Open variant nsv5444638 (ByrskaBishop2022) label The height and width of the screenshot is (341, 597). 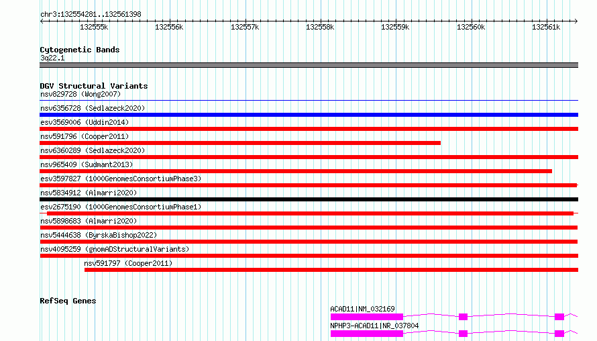[x=99, y=235]
